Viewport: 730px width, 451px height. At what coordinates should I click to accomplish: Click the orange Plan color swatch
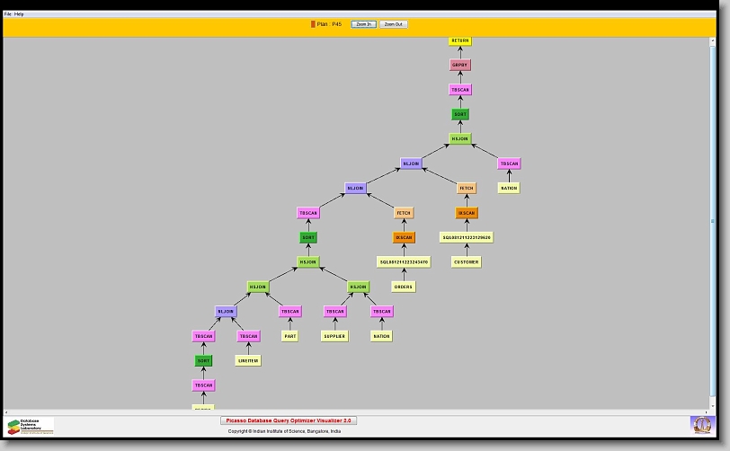pos(313,24)
